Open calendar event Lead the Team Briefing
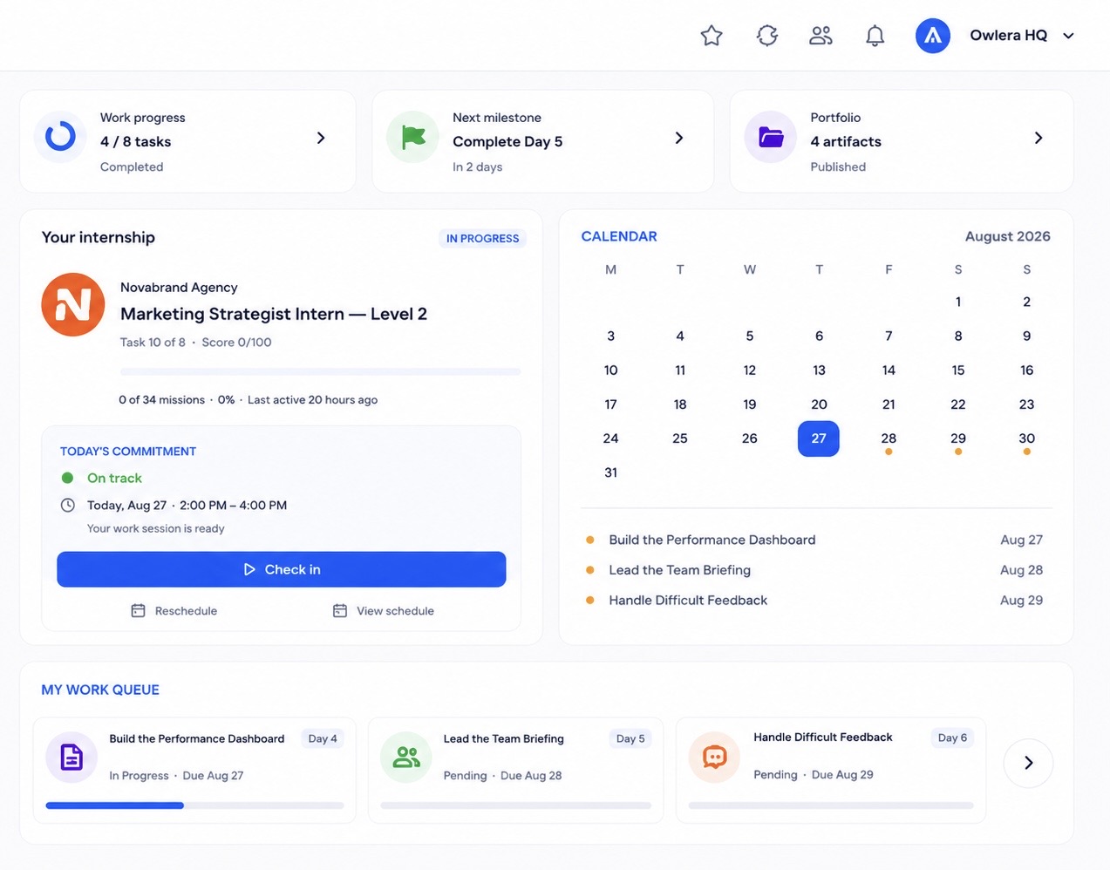 pos(679,570)
